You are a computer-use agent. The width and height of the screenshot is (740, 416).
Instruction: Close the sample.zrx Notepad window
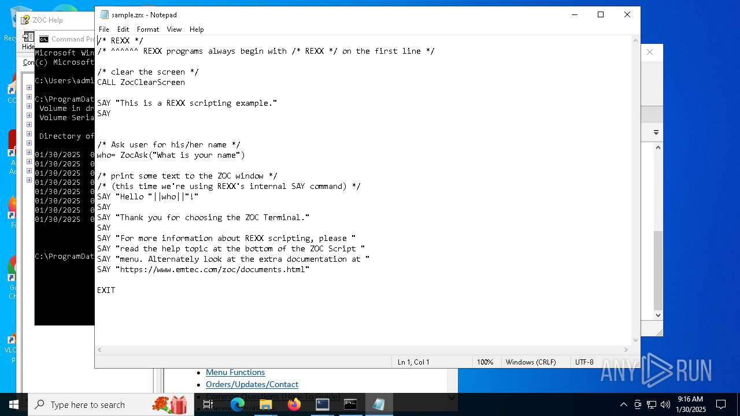(627, 14)
